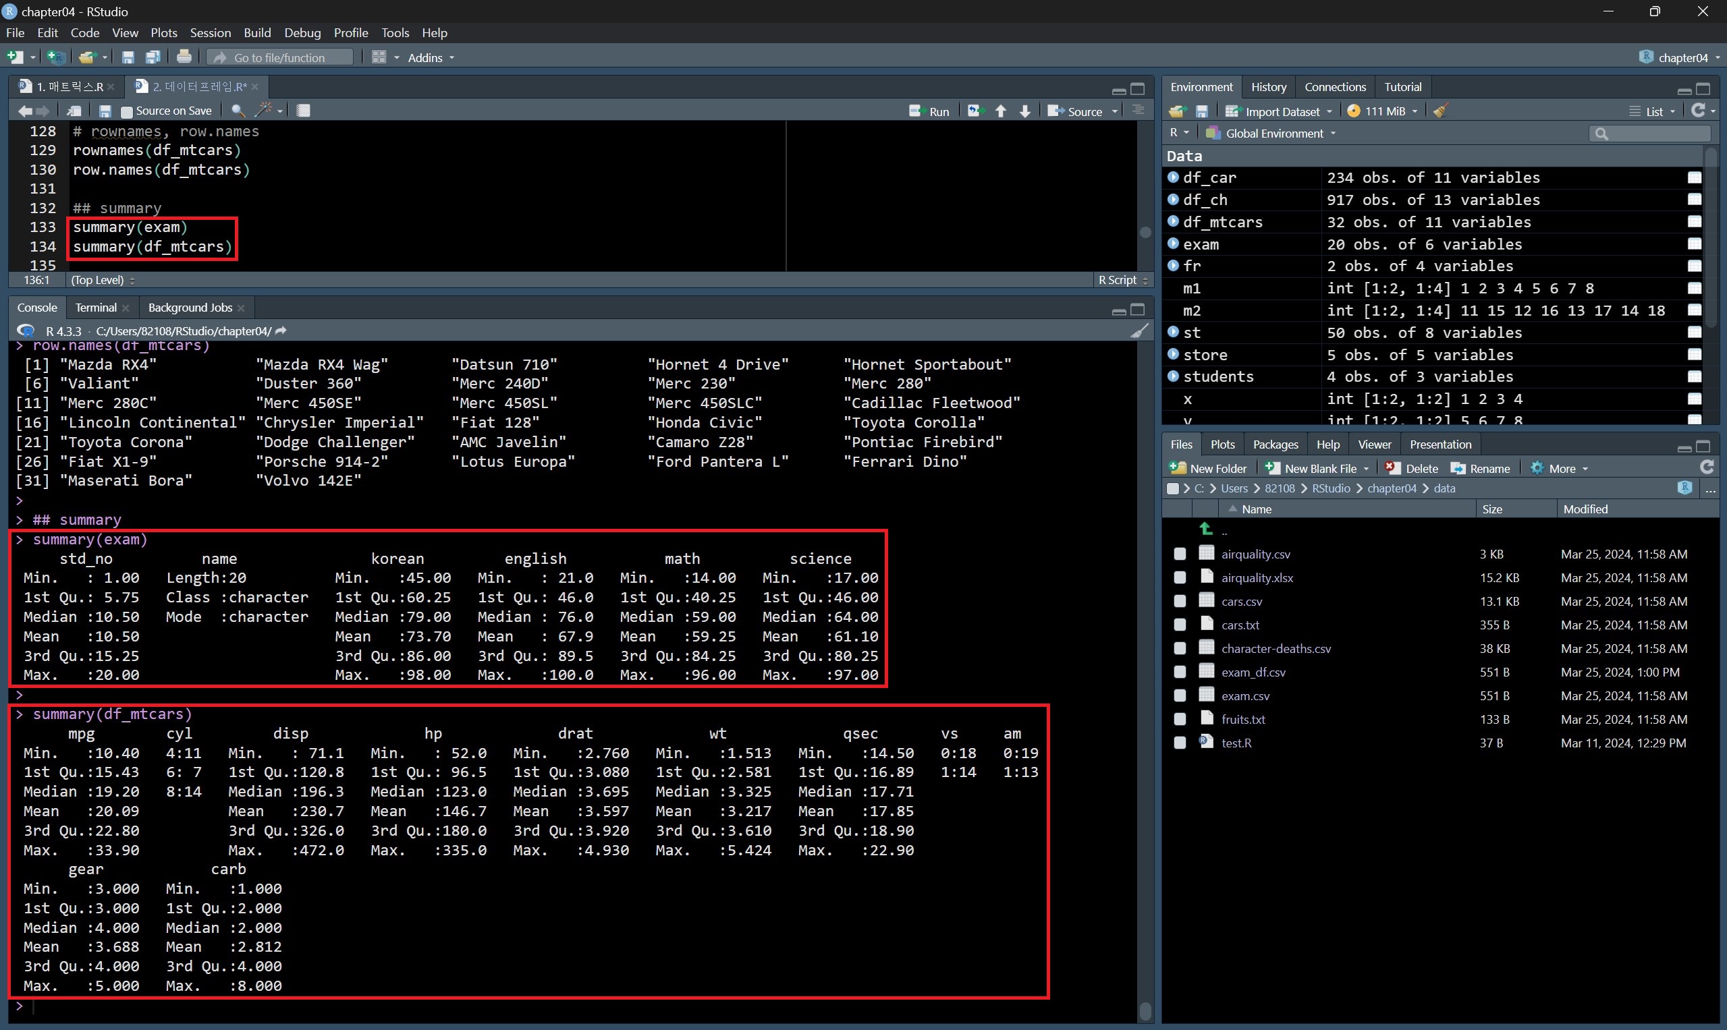This screenshot has width=1727, height=1030.
Task: Switch to the Packages tab
Action: click(x=1275, y=445)
